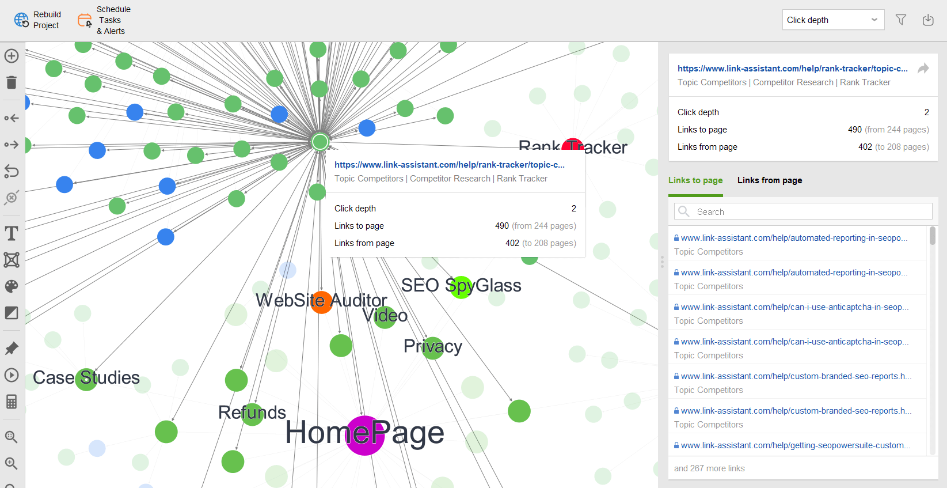
Task: Click the panel divider grip dots
Action: click(x=662, y=262)
